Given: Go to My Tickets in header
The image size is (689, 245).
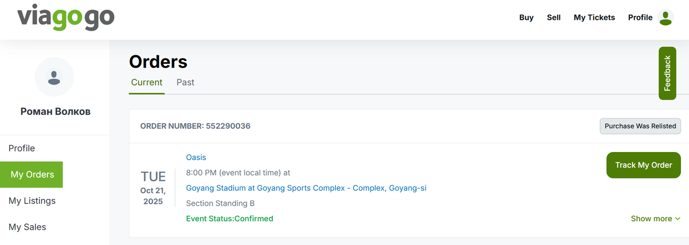Looking at the screenshot, I should [594, 18].
